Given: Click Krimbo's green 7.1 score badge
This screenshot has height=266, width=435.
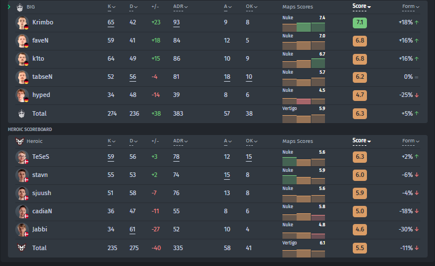Looking at the screenshot, I should (x=360, y=23).
